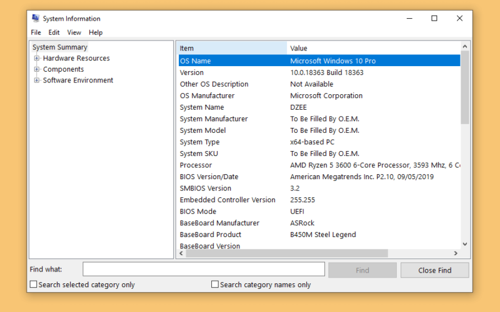The height and width of the screenshot is (312, 500).
Task: Select the Processor row
Action: pos(319,165)
